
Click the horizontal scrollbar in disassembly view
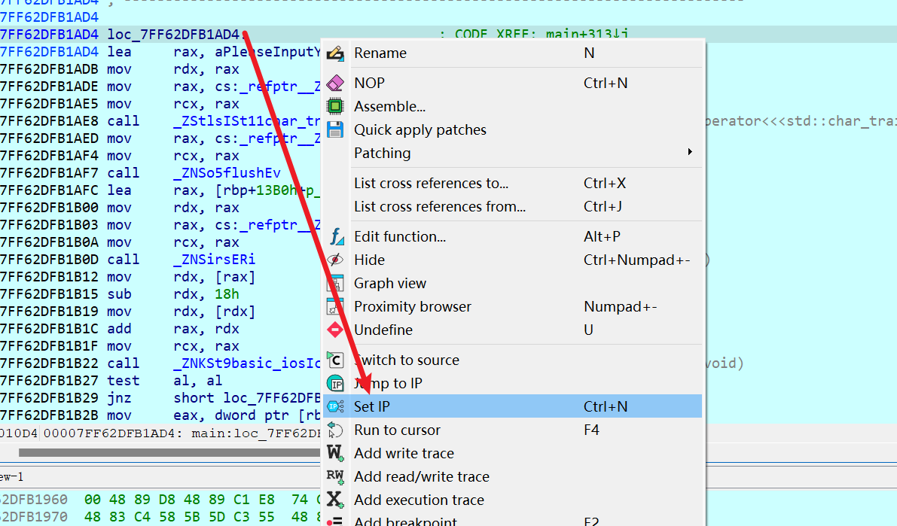169,453
